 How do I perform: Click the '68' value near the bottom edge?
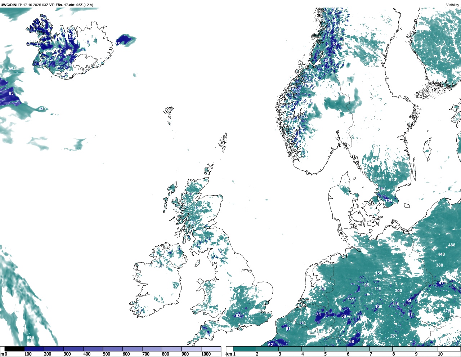(x=352, y=342)
